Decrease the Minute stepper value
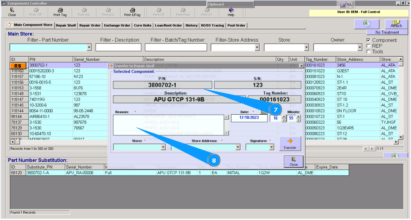The height and width of the screenshot is (220, 411). click(x=299, y=120)
